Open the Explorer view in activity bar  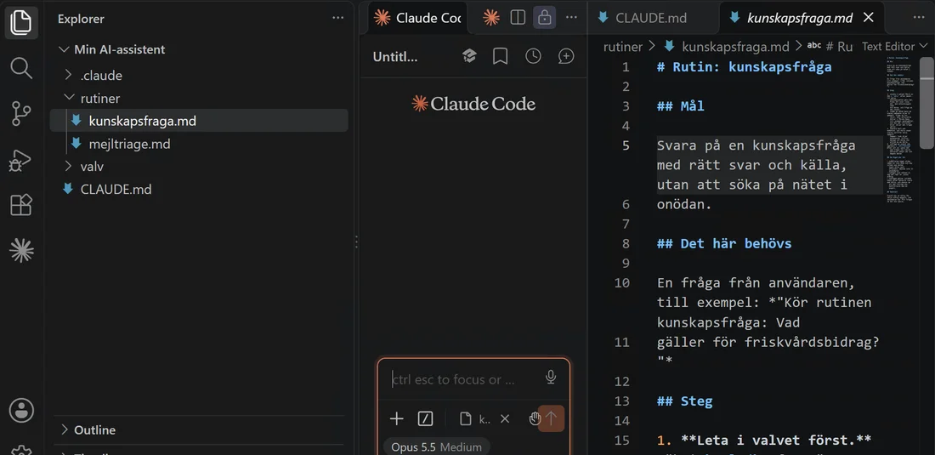tap(21, 22)
